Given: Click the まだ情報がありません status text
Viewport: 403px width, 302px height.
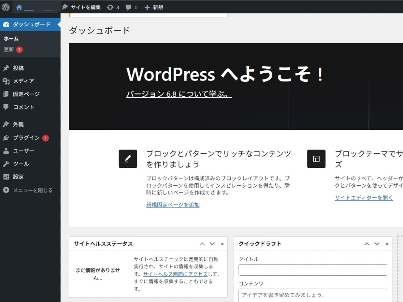Looking at the screenshot, I should [98, 274].
